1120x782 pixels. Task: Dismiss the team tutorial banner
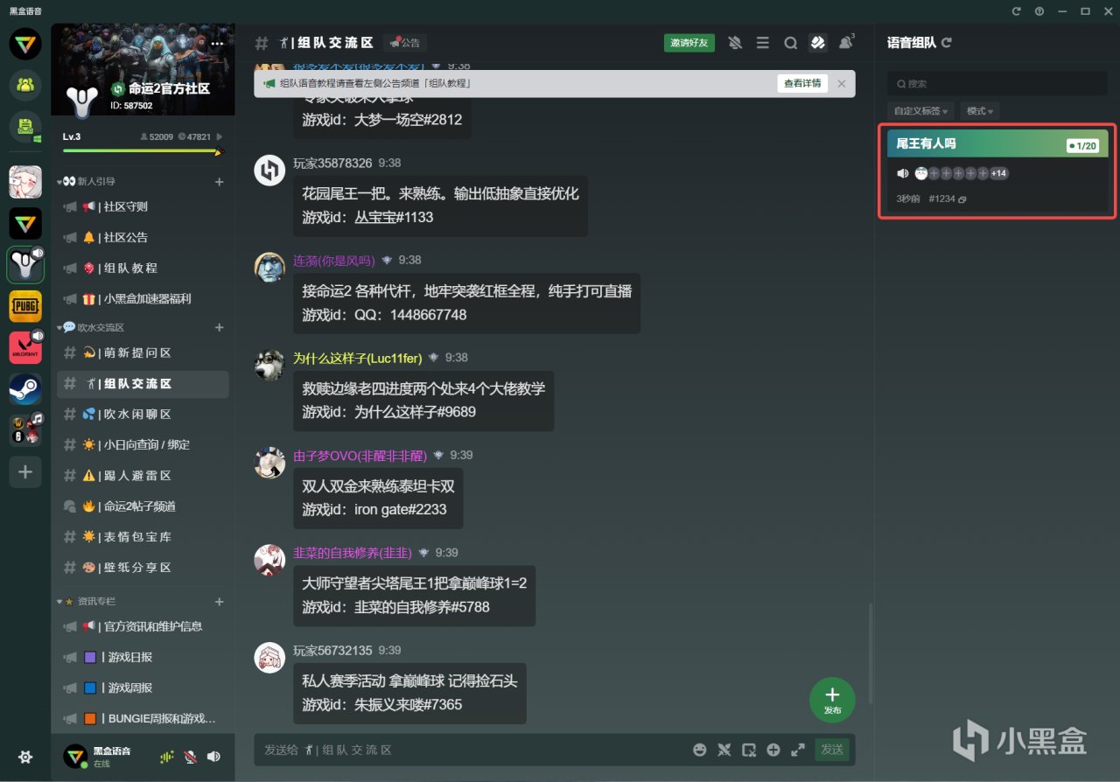coord(841,83)
